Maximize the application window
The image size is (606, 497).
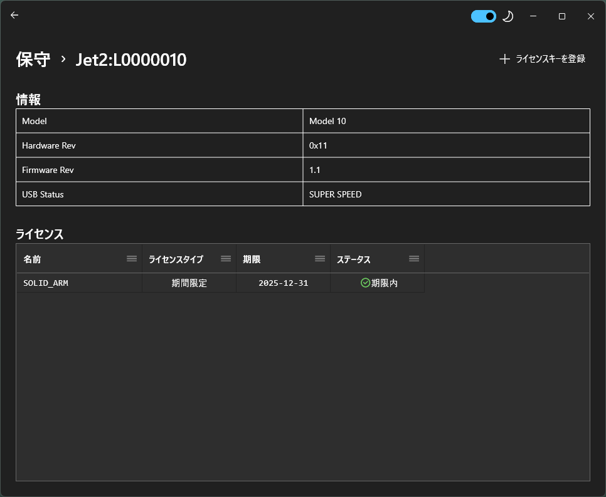tap(562, 16)
